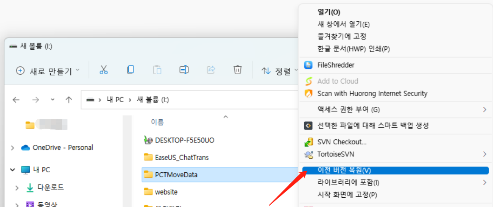Choose 열기(O) from context menu
The image size is (493, 207).
329,12
